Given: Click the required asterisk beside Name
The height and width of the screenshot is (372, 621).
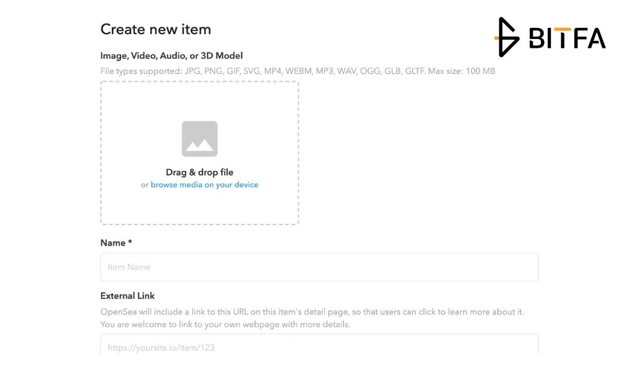Looking at the screenshot, I should pyautogui.click(x=130, y=242).
